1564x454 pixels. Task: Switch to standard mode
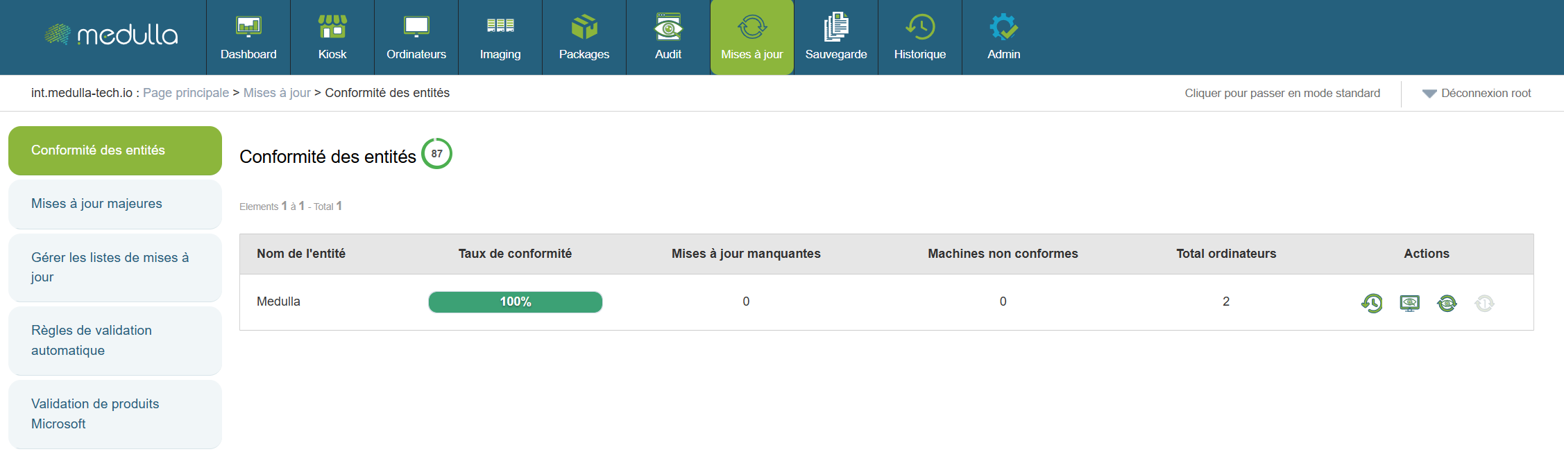[1282, 93]
